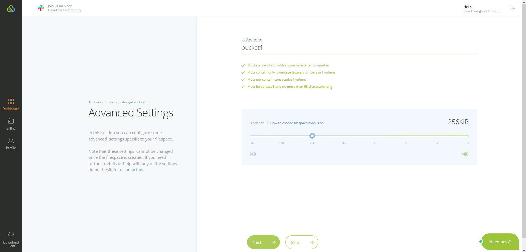Screen dimensions: 526x252
Task: Click the bucket name input field
Action: tap(359, 48)
